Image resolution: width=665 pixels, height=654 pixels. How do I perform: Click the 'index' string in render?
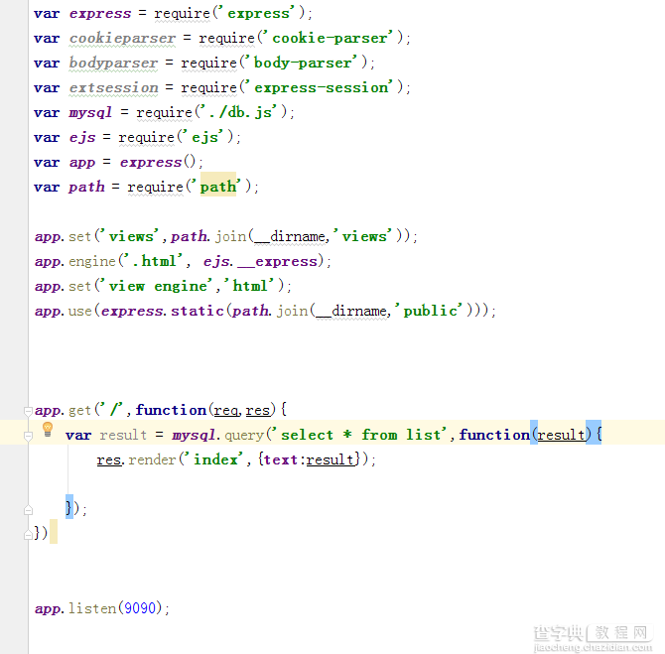pos(215,459)
